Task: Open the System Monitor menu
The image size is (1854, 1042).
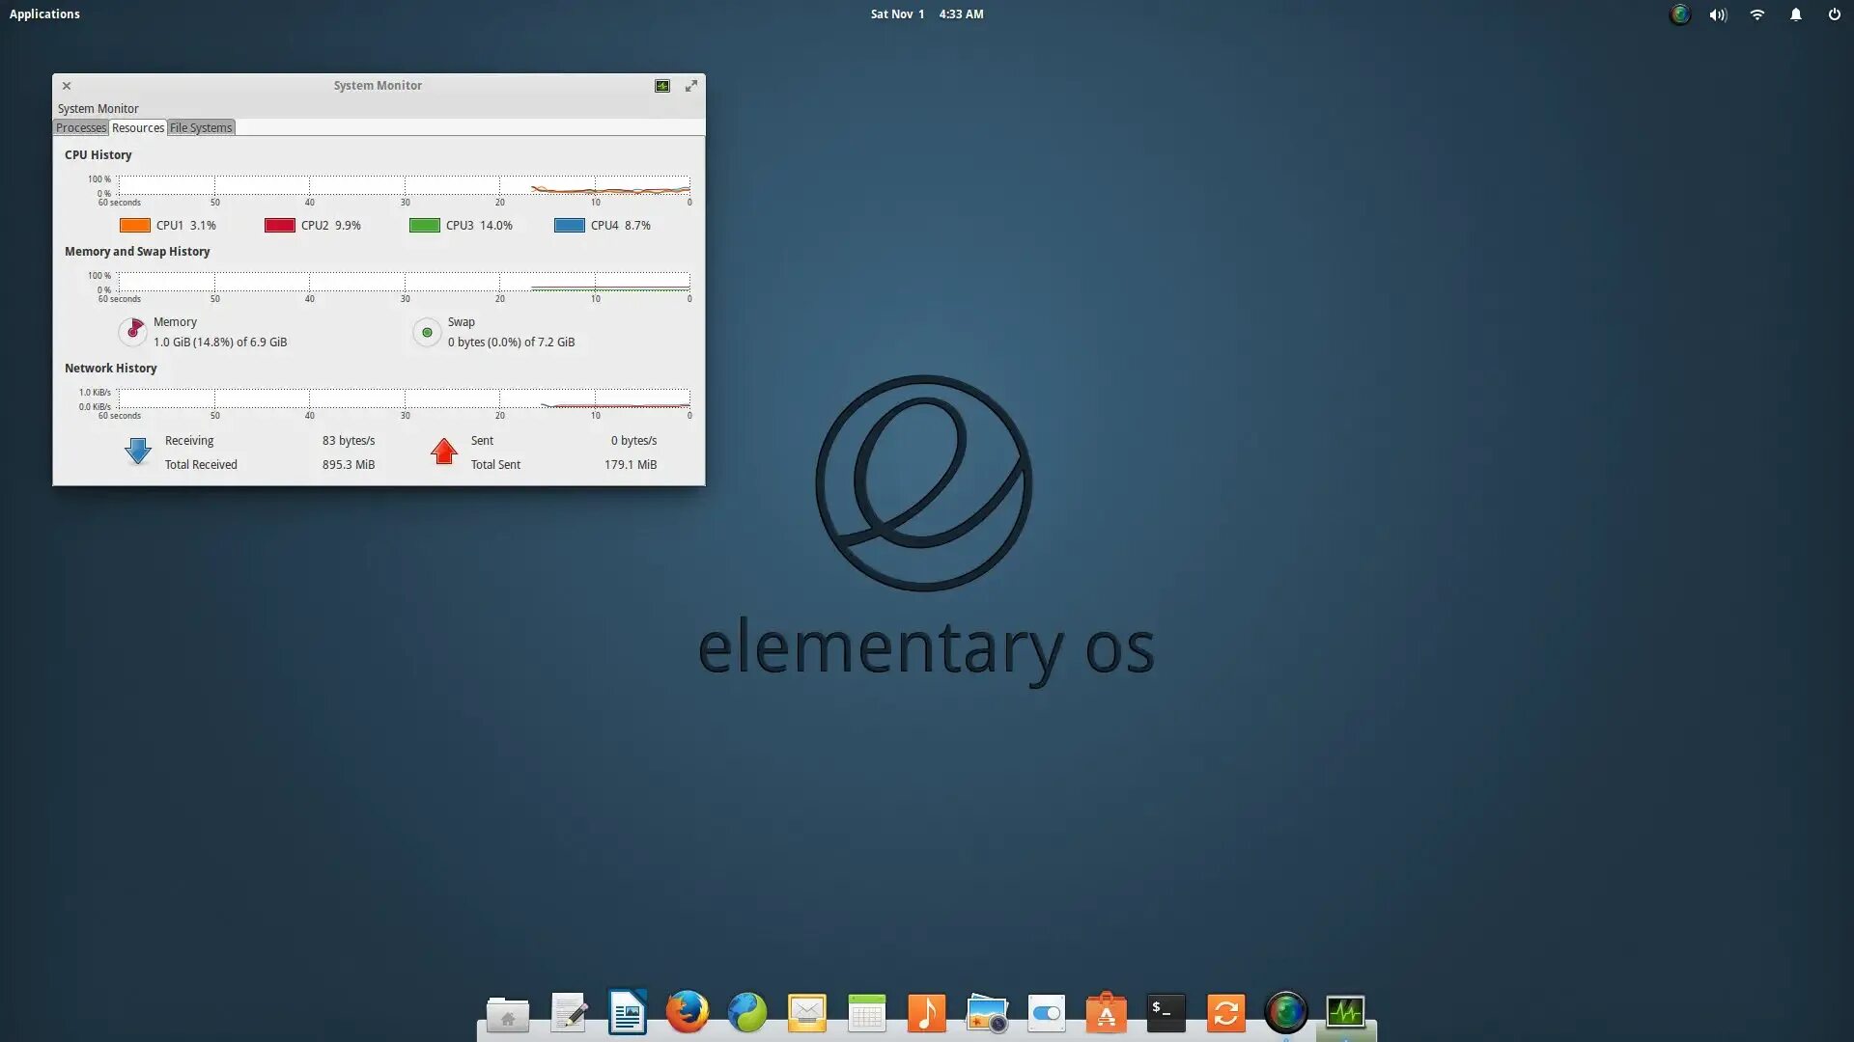Action: pos(98,108)
